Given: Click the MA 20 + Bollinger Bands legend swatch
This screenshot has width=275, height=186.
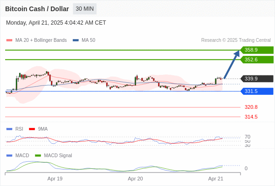Looking at the screenshot, I should pyautogui.click(x=9, y=40).
